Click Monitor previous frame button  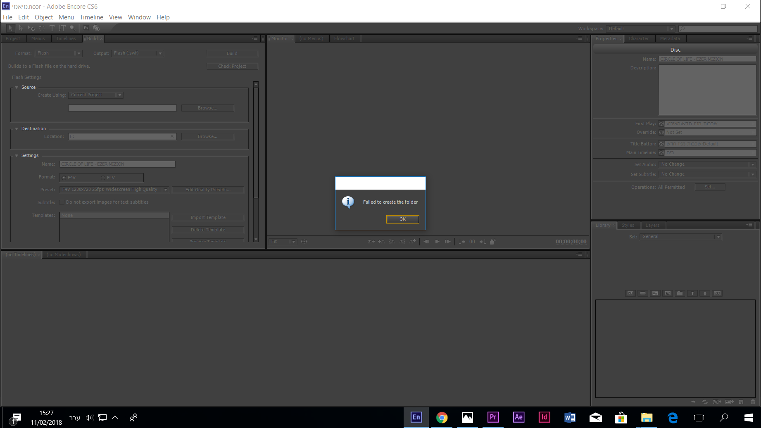[x=427, y=242]
